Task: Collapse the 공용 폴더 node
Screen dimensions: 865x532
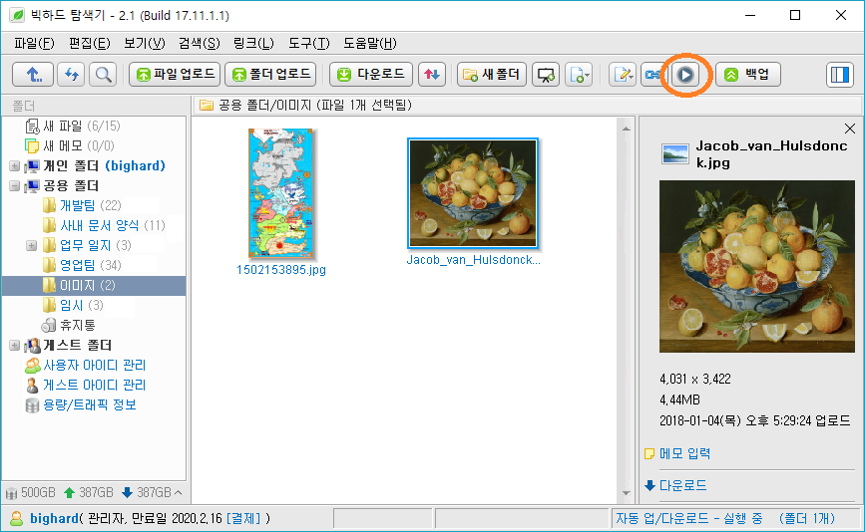Action: pyautogui.click(x=15, y=185)
